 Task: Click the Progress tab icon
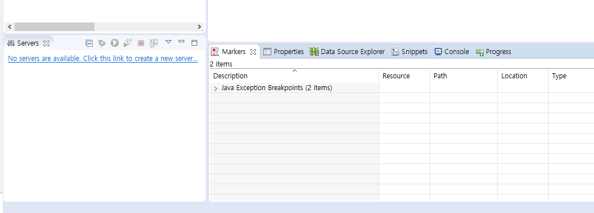480,52
